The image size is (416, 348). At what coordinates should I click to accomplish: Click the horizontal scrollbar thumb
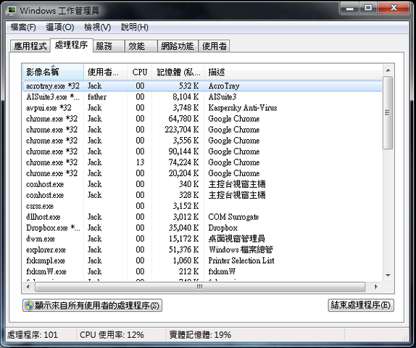pos(200,287)
